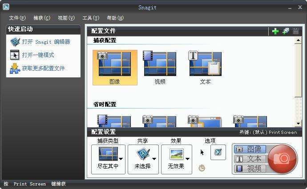Expand the 捕获类型 dropdown arrow

[x=121, y=159]
